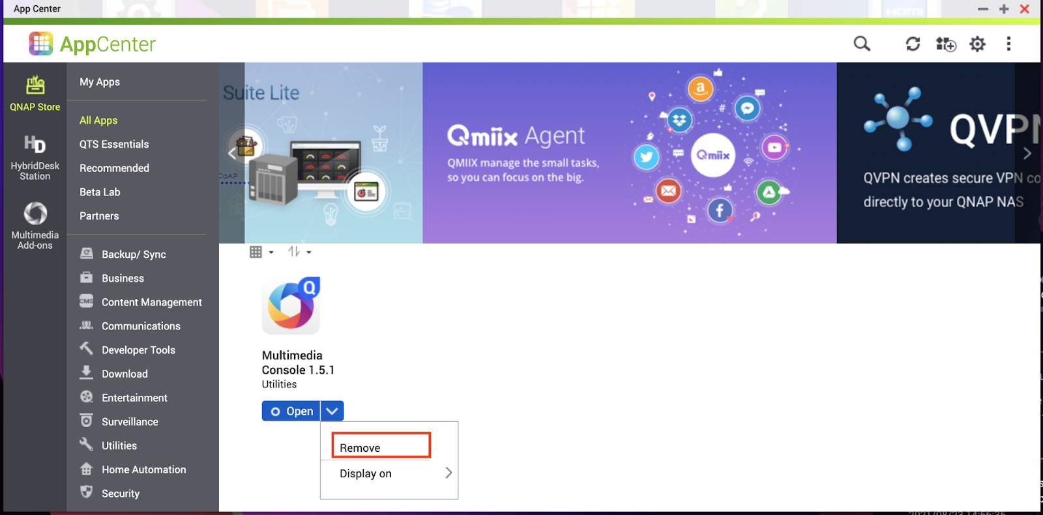Select QTS Essentials category

[x=114, y=145]
